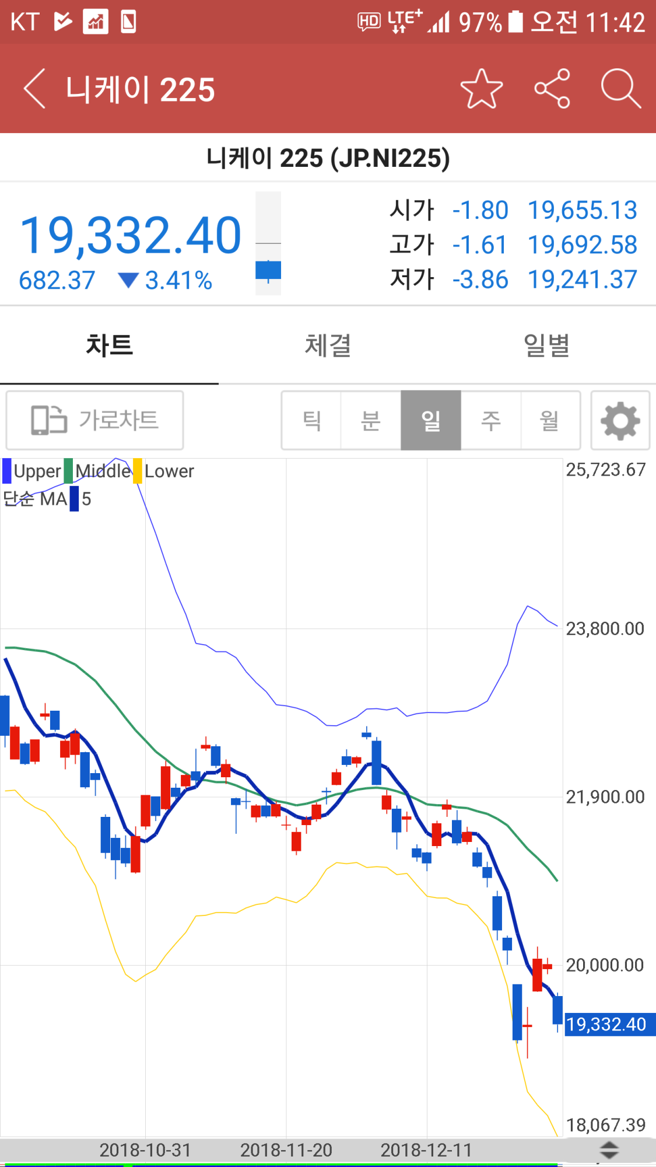Select the monthly (월) chart interval
This screenshot has height=1167, width=656.
coord(550,420)
